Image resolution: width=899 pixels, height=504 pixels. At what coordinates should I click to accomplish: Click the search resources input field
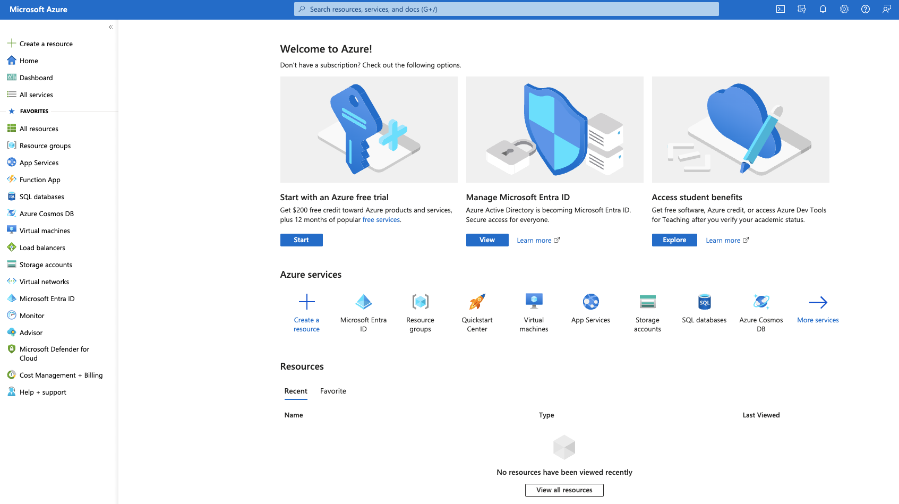pyautogui.click(x=506, y=9)
